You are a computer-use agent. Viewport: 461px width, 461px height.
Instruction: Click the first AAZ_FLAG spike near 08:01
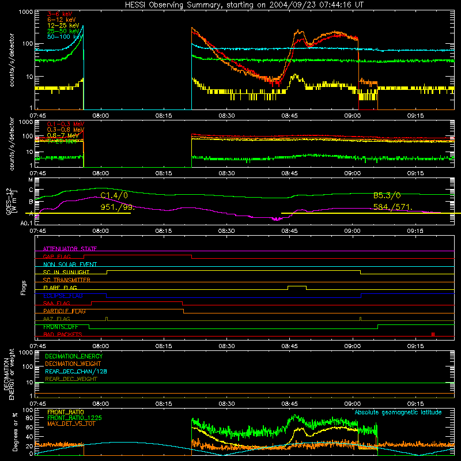[x=107, y=319]
